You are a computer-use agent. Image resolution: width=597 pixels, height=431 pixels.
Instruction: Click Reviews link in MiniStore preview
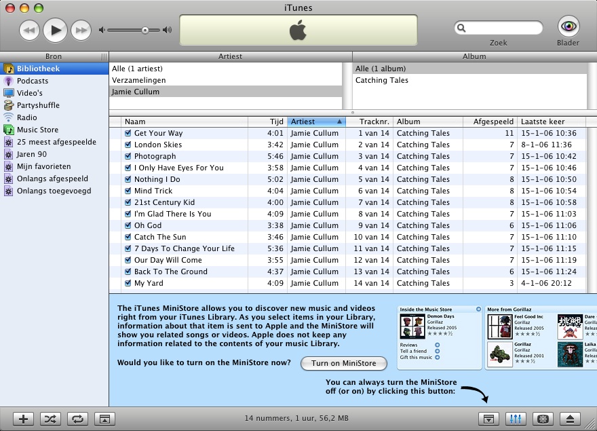coord(408,345)
